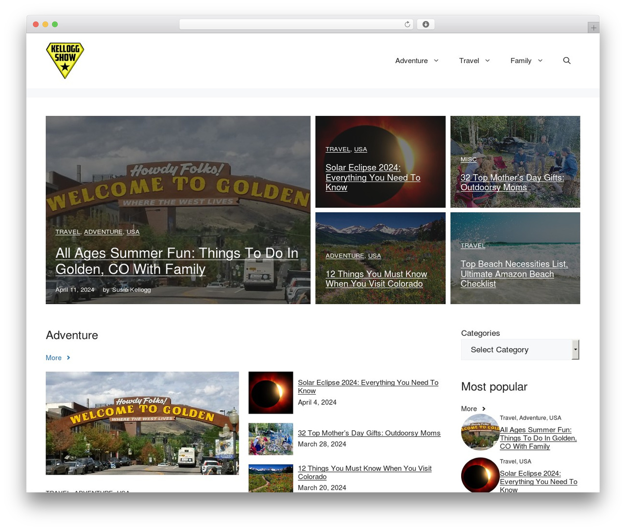Open the Select Category dropdown

point(520,350)
